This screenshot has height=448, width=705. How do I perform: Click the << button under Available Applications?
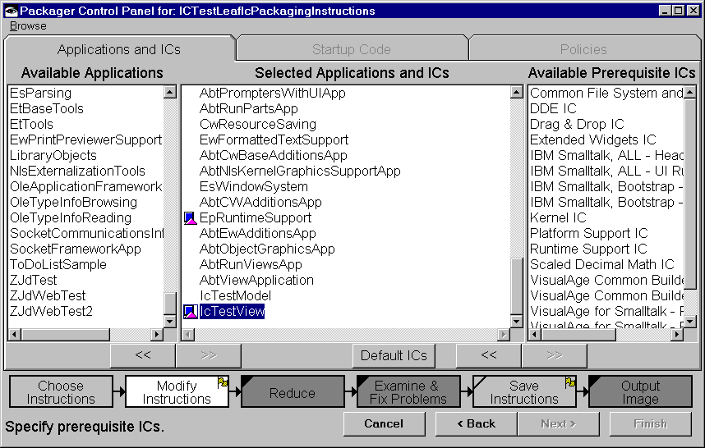tap(143, 355)
